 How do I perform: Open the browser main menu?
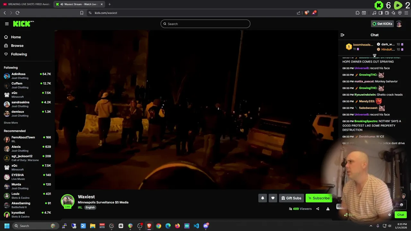(406, 13)
